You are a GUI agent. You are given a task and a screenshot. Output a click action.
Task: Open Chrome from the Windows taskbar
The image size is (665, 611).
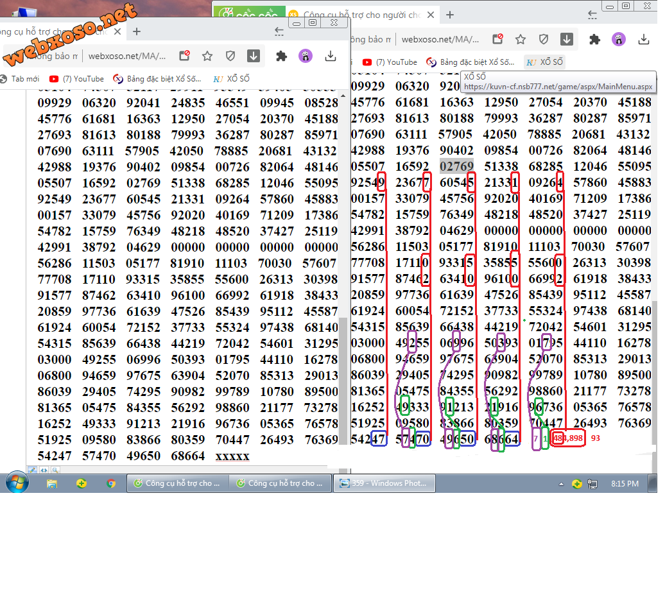coord(111,483)
